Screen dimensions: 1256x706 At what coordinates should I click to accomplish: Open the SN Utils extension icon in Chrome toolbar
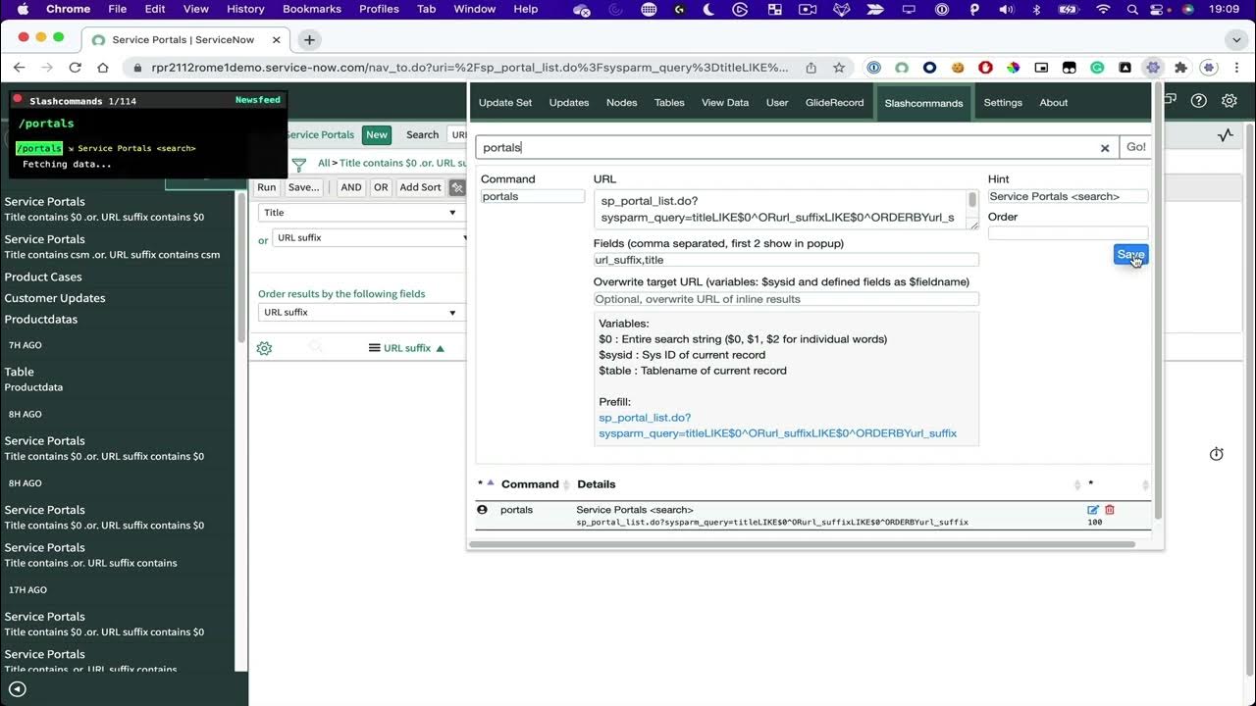point(1153,68)
